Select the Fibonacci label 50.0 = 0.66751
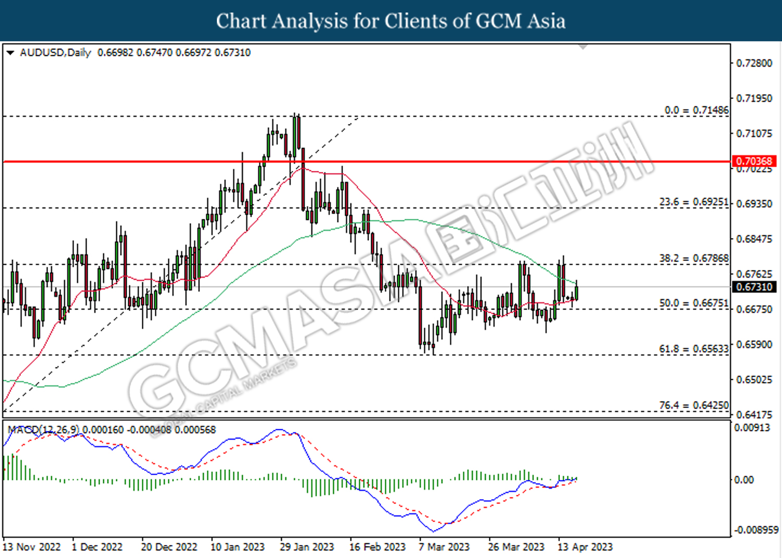The height and width of the screenshot is (558, 782). tap(694, 303)
